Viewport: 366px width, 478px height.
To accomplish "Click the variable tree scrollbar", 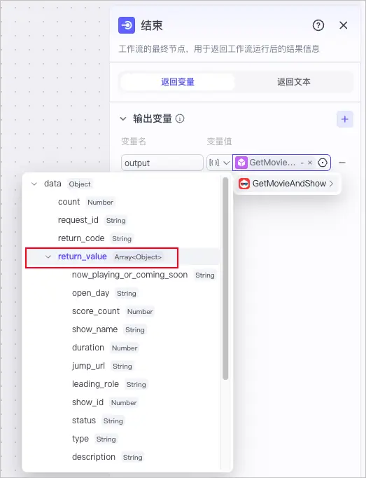I will [225, 279].
